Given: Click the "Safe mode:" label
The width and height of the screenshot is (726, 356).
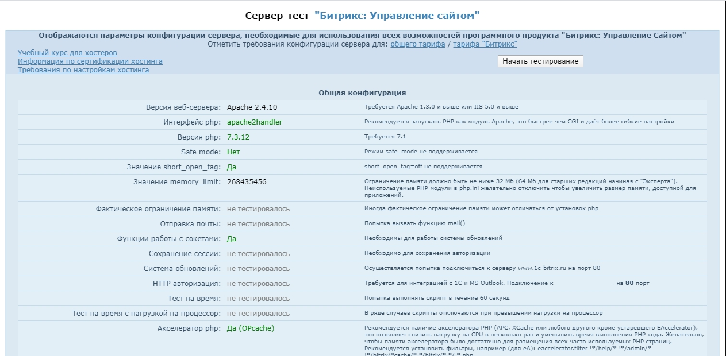Looking at the screenshot, I should tap(201, 152).
